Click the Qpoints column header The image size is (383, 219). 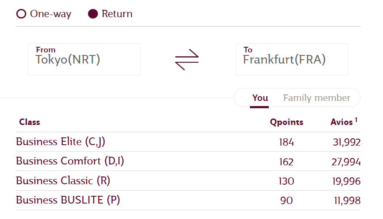coord(286,122)
